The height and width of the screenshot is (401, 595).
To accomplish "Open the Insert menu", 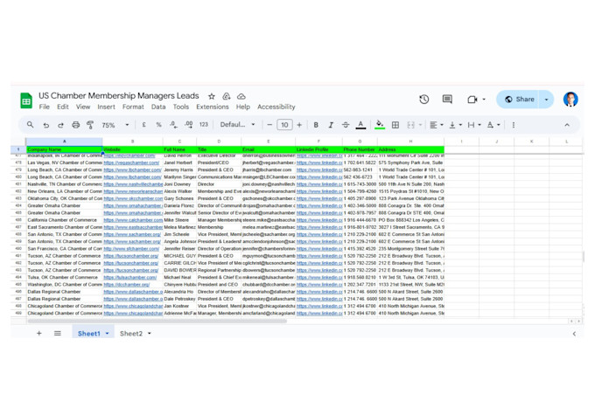I will point(106,107).
